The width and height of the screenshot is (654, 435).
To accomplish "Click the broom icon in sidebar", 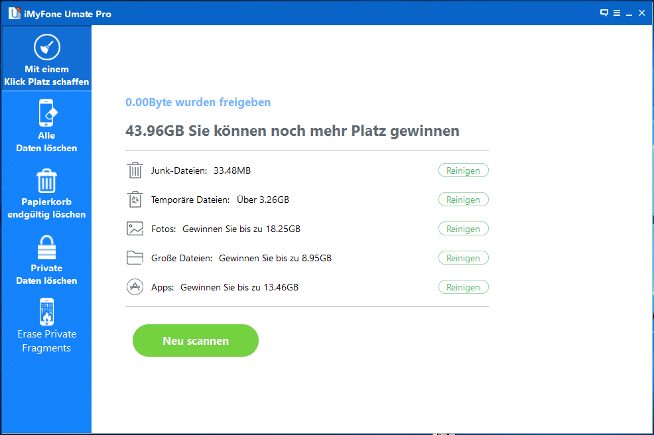I will coord(46,47).
